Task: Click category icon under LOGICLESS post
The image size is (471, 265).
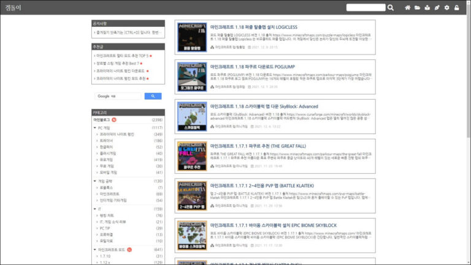Action: (x=212, y=47)
